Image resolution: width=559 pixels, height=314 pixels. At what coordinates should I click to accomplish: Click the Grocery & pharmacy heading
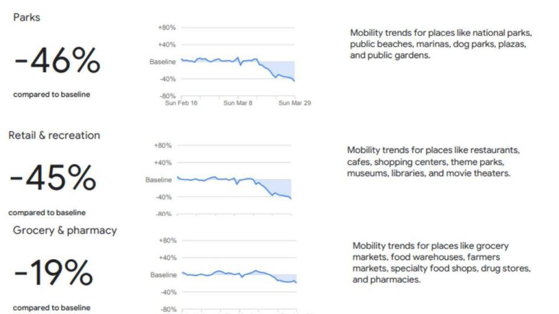pyautogui.click(x=64, y=230)
